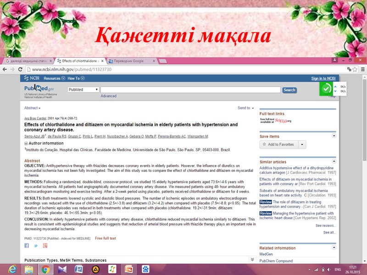The image size is (367, 275).
Task: Open the Free full text link
Action: [x=106, y=238]
